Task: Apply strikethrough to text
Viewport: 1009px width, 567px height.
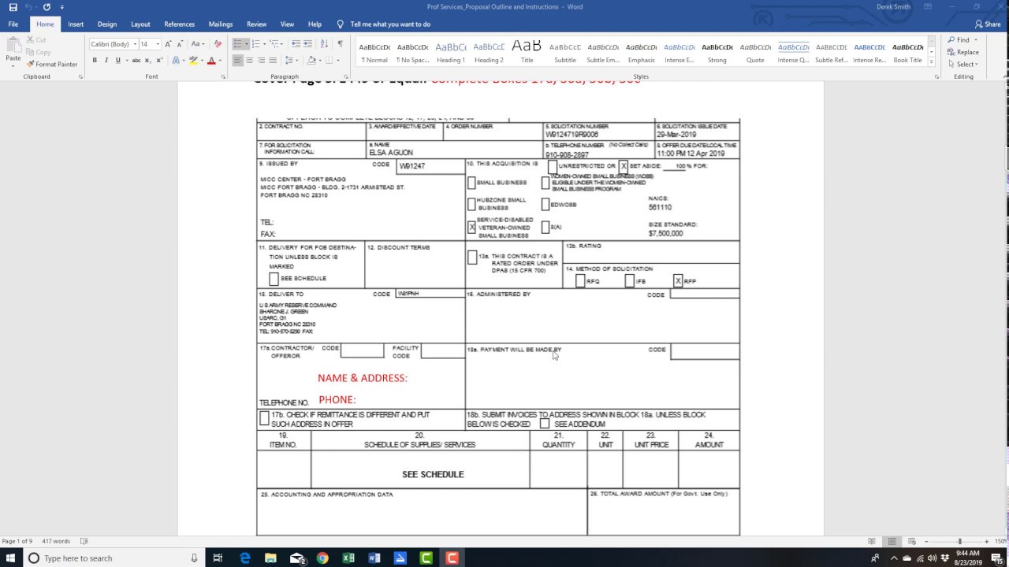Action: pos(136,60)
